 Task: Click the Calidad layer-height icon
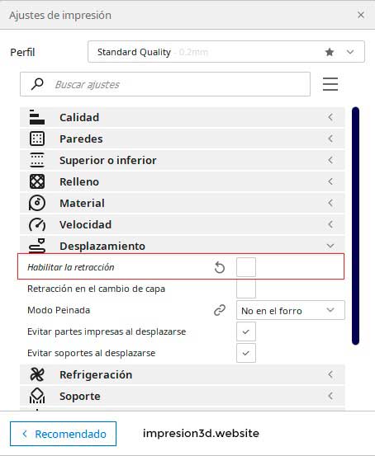37,117
